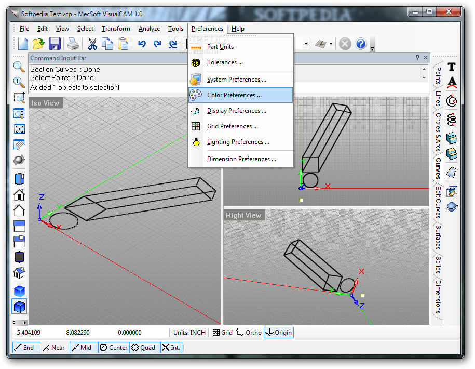Choose Part Units menu entry
475x369 pixels.
(x=240, y=47)
